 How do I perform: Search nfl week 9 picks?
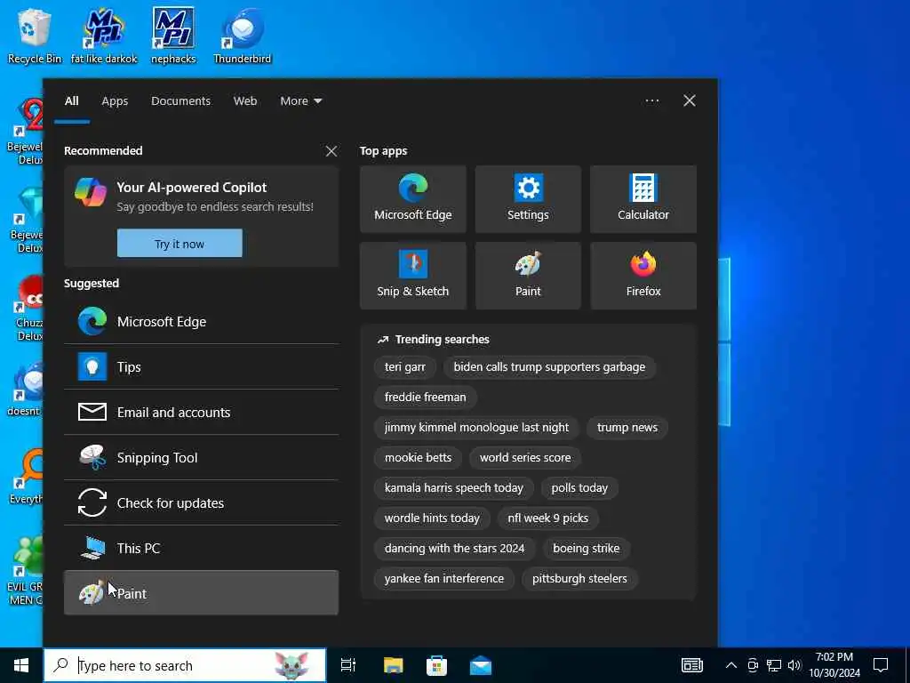coord(547,518)
